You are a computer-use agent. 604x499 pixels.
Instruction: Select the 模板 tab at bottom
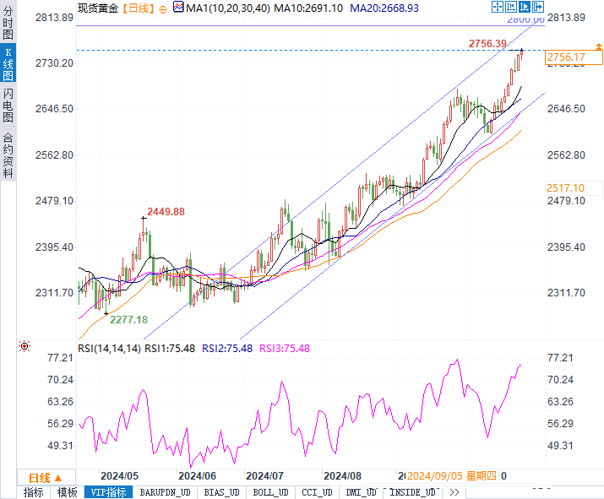68,492
